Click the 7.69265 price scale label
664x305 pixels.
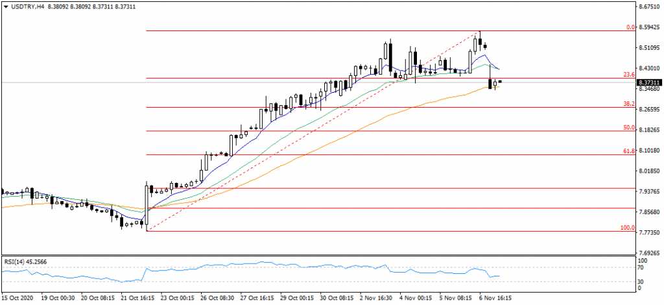pyautogui.click(x=649, y=253)
